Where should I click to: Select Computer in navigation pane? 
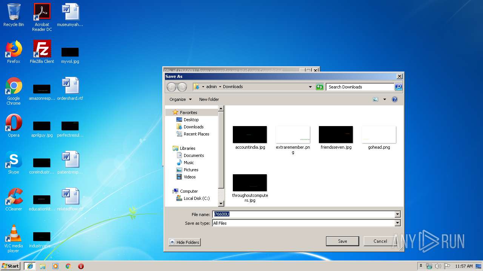[x=189, y=191]
